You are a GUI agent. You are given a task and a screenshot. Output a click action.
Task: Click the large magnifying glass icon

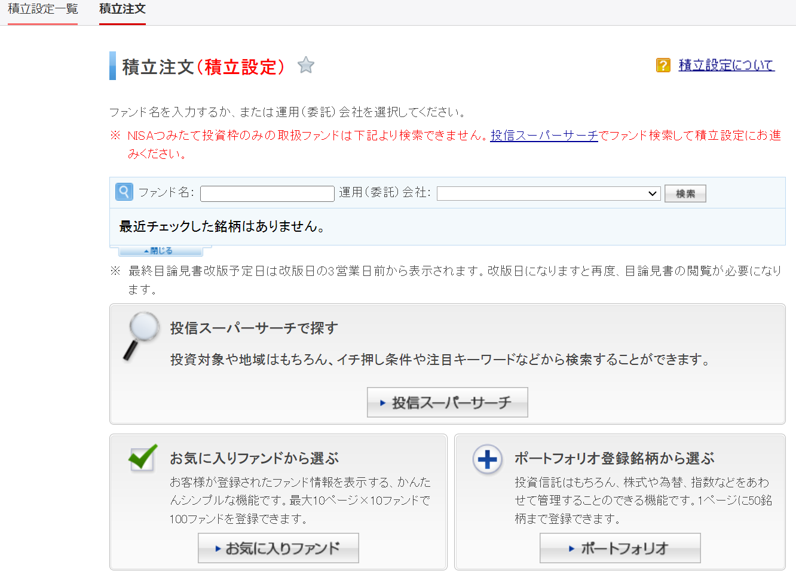(141, 334)
